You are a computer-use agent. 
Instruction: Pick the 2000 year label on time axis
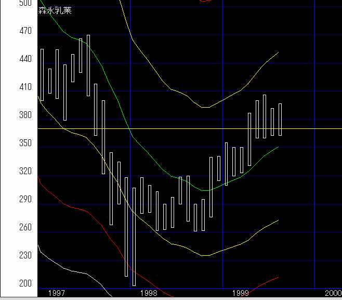(x=333, y=294)
